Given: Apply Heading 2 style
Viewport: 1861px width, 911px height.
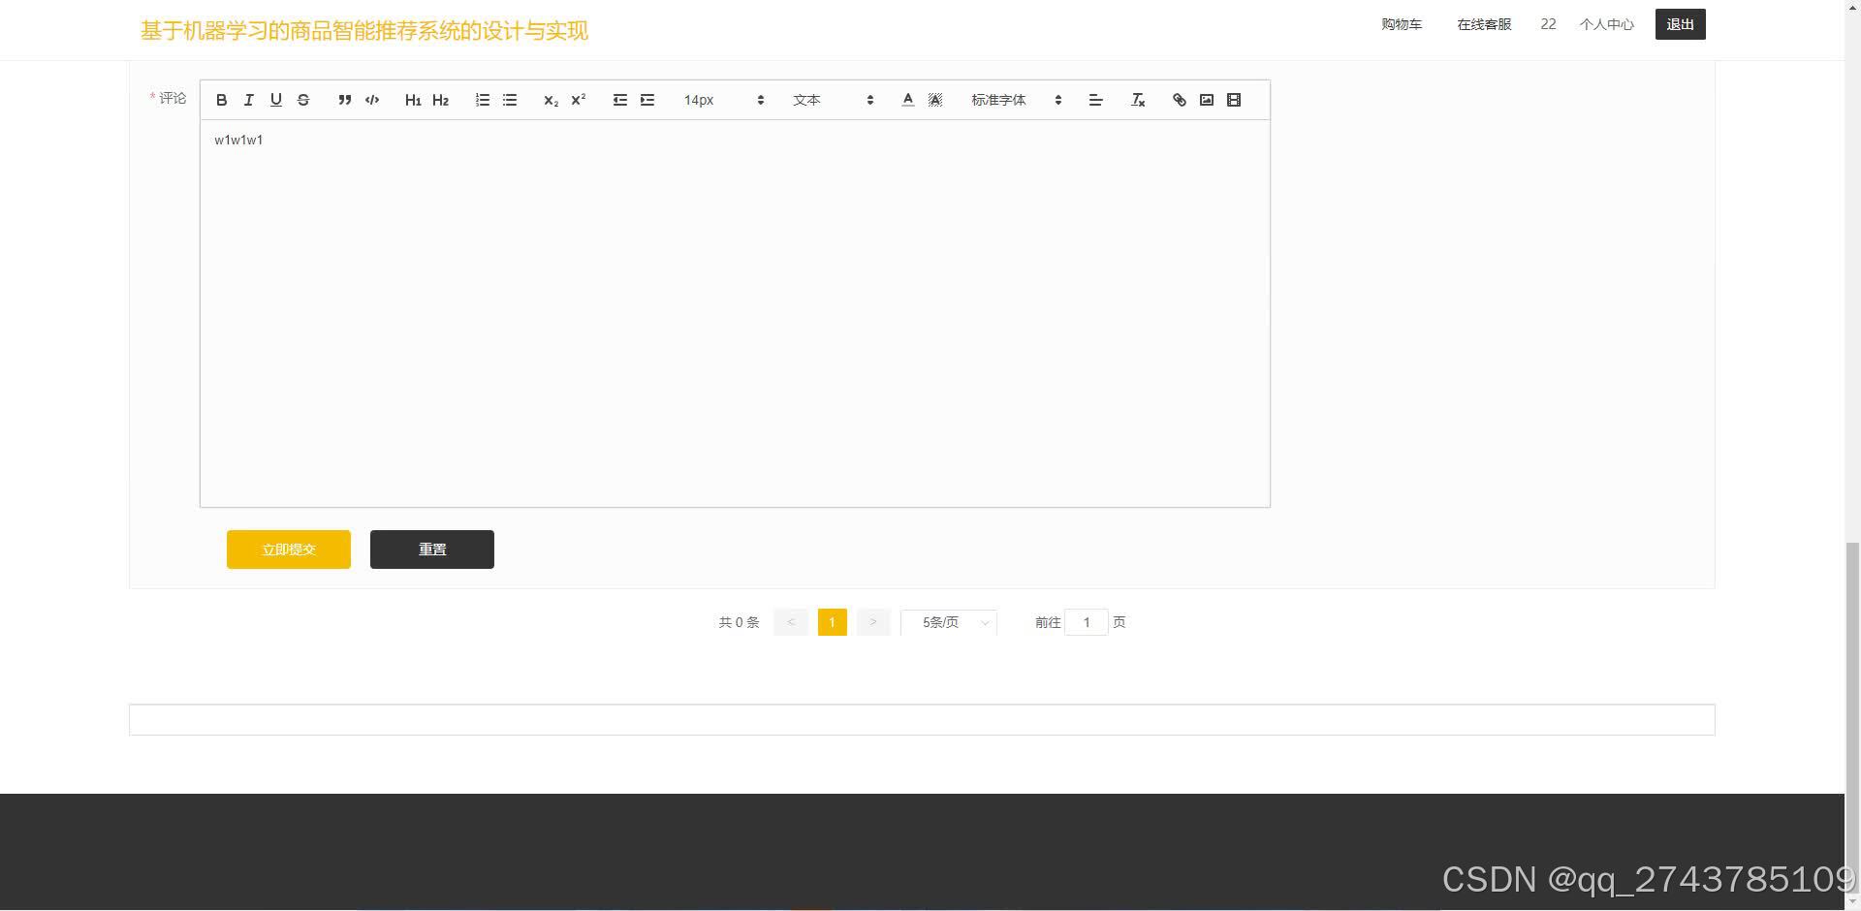Looking at the screenshot, I should [x=440, y=100].
